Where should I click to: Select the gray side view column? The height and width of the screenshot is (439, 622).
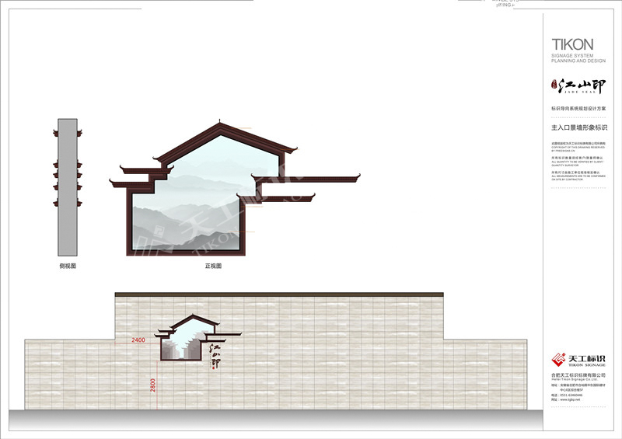pyautogui.click(x=68, y=190)
